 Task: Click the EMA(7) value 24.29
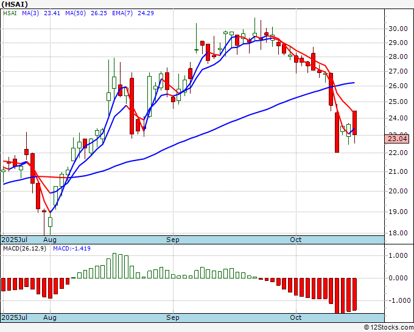click(146, 13)
